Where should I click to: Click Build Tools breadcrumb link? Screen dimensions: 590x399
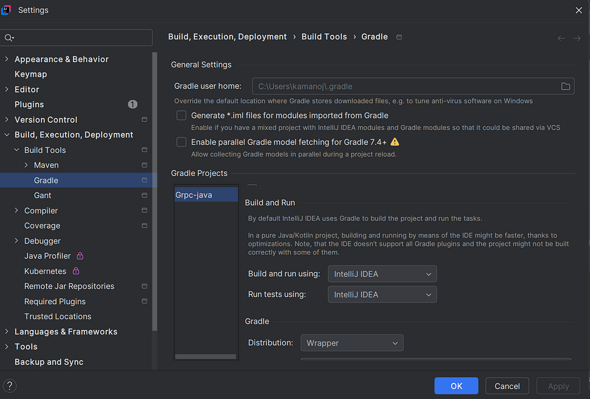pos(324,37)
